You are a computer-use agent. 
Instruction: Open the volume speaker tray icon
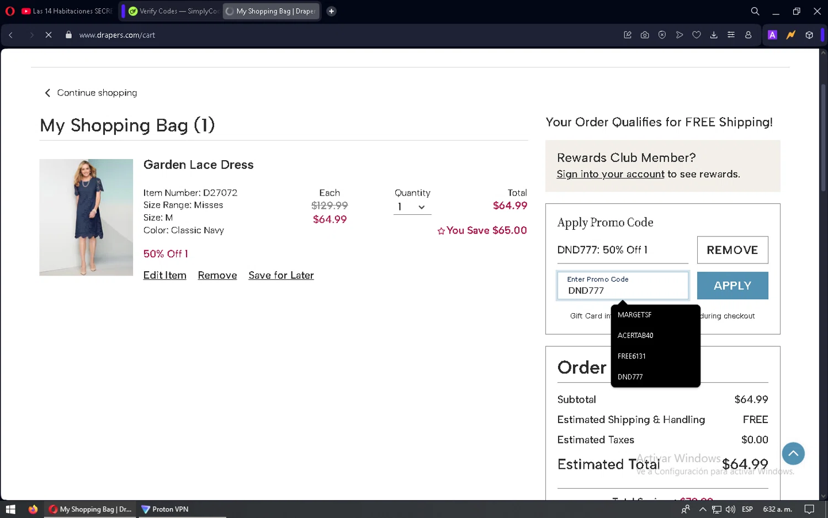[x=730, y=509]
